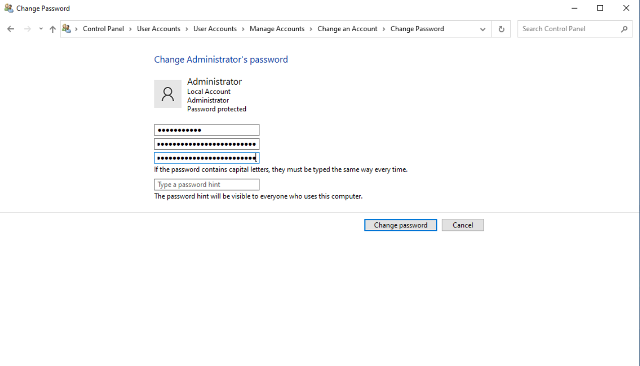Screen dimensions: 640x366
Task: Click the Refresh button in address bar
Action: (x=501, y=29)
